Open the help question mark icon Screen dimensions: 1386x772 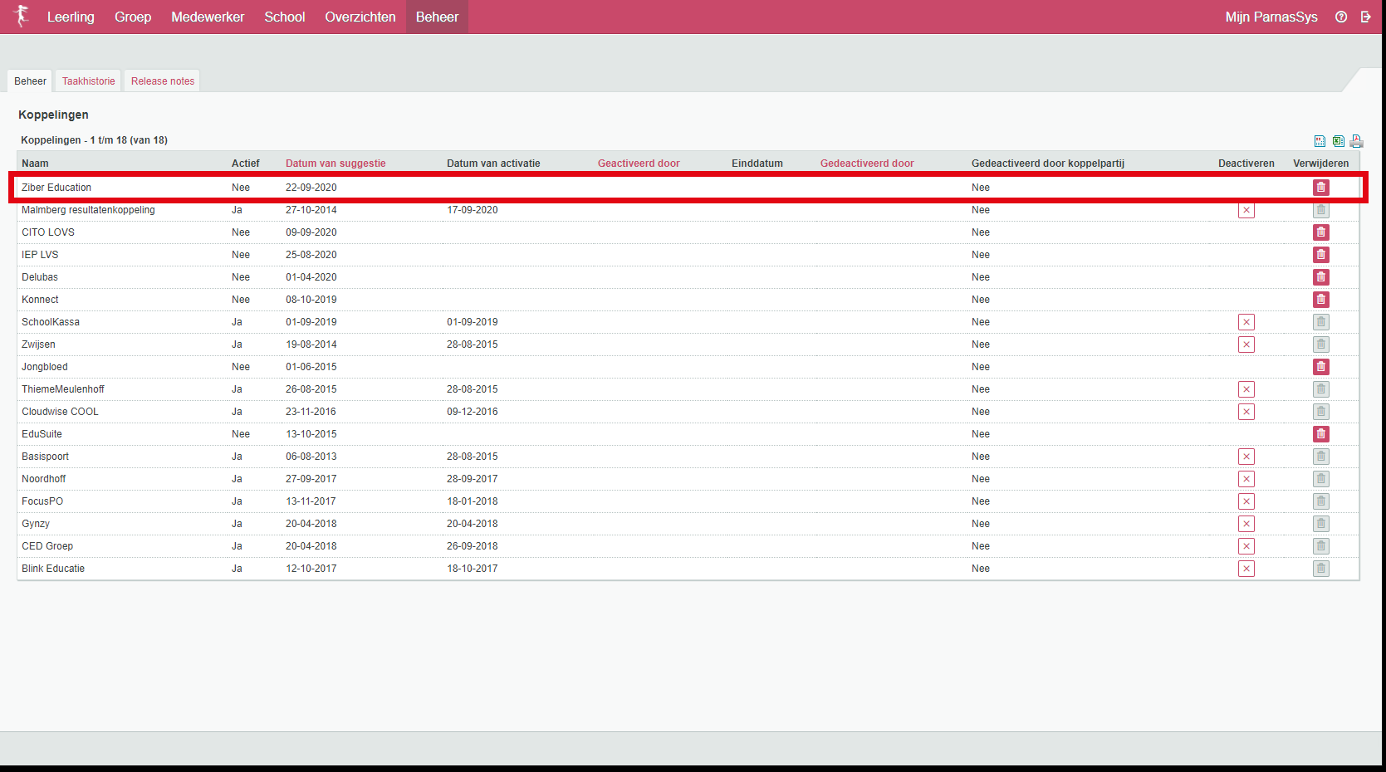1341,17
